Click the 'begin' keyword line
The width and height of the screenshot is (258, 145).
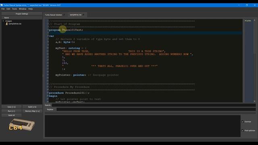tap(53, 96)
